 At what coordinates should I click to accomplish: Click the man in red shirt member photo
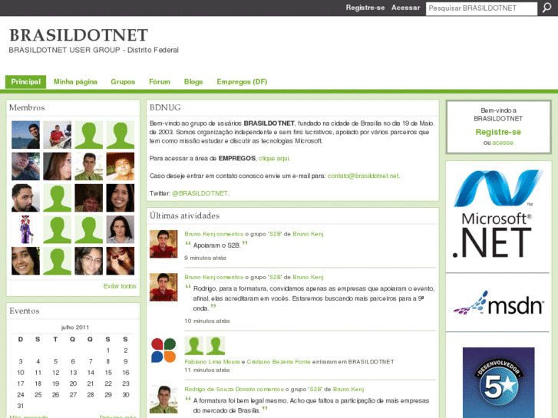coord(58,135)
